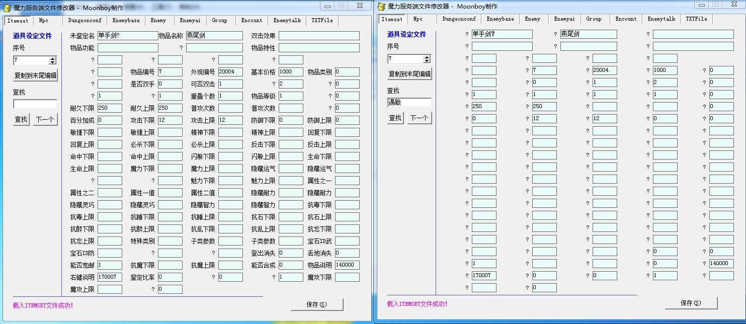Select TXTFile tab in left window
The image size is (746, 324).
pyautogui.click(x=322, y=21)
